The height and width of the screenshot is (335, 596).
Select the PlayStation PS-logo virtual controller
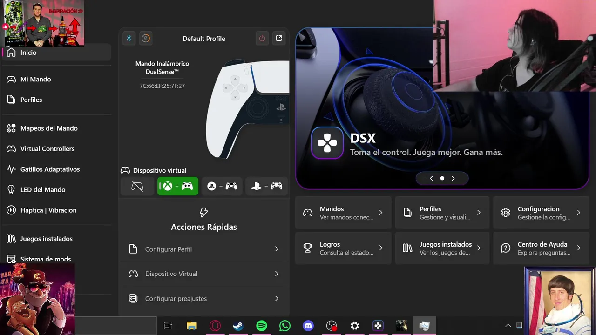pyautogui.click(x=266, y=186)
